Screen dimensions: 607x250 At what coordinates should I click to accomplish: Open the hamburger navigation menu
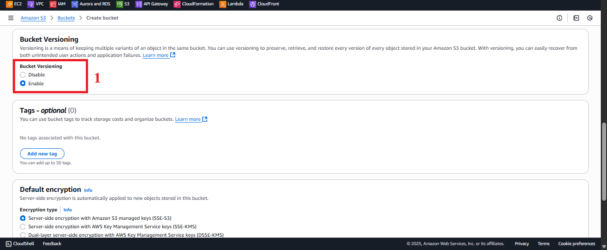click(x=11, y=18)
